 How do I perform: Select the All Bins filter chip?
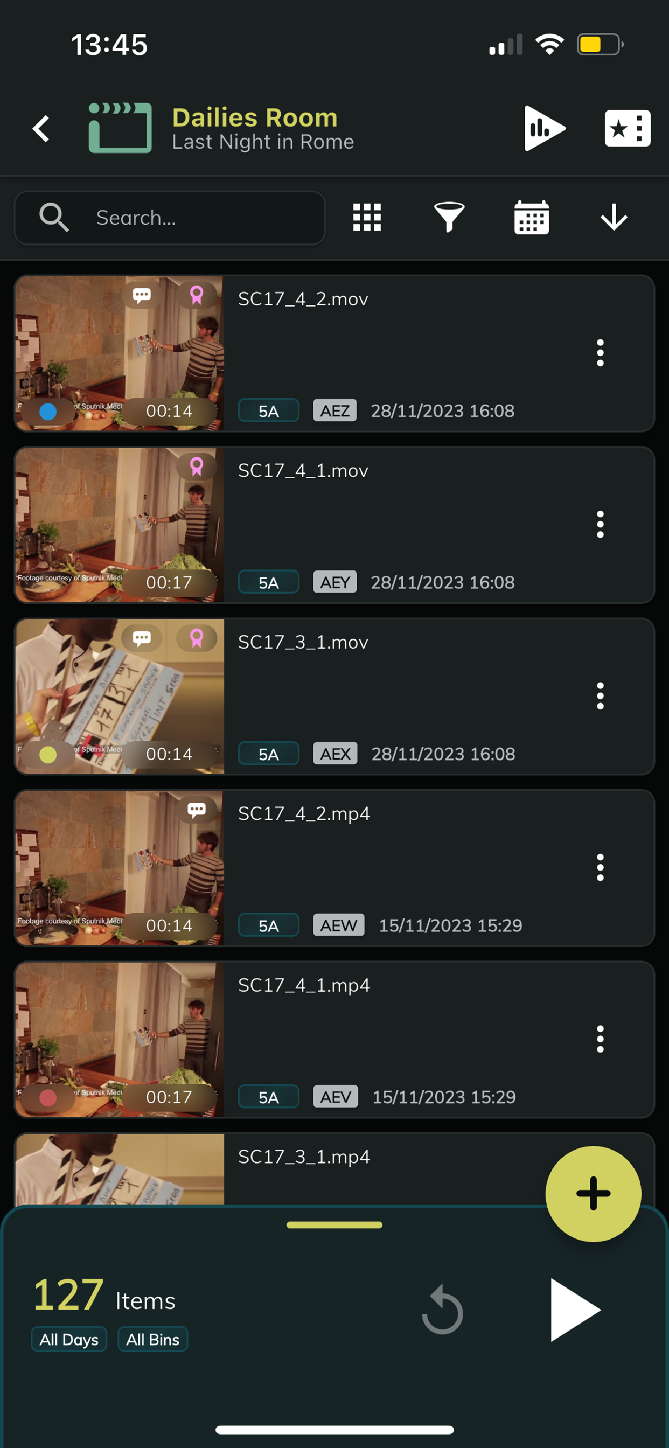(152, 1340)
